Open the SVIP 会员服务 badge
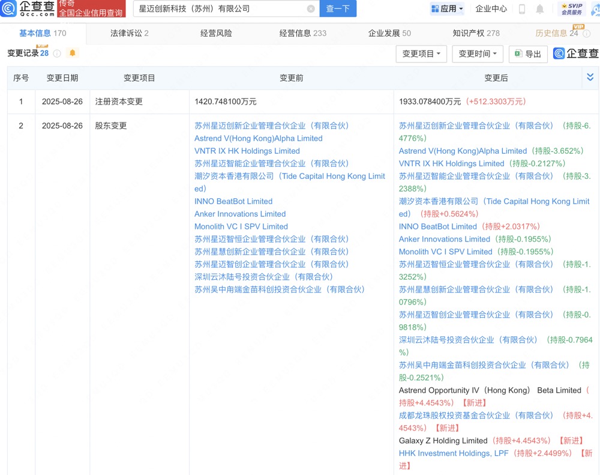 (x=572, y=8)
